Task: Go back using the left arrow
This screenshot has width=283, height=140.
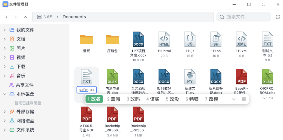Action: click(7, 17)
